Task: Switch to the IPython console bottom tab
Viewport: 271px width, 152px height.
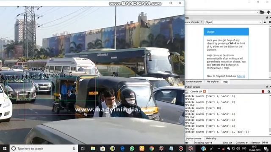Action: 194,138
